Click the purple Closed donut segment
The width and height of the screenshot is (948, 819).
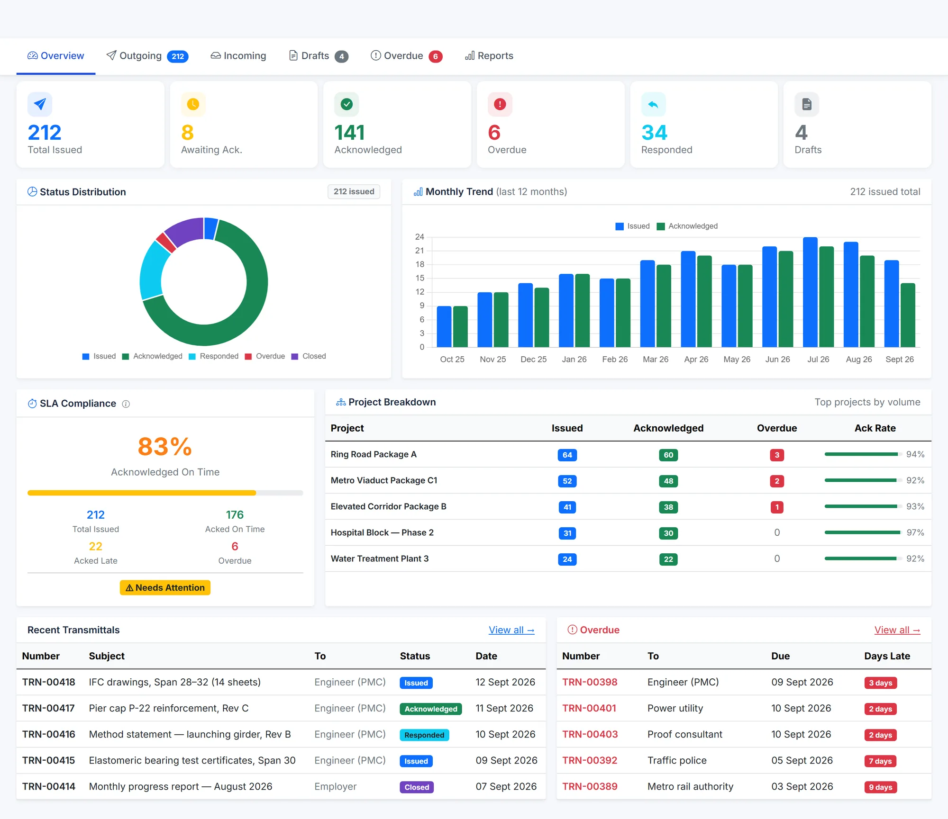pos(187,231)
